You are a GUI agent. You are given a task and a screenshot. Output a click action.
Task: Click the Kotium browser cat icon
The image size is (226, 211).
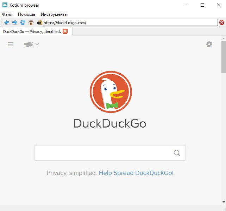(5, 5)
